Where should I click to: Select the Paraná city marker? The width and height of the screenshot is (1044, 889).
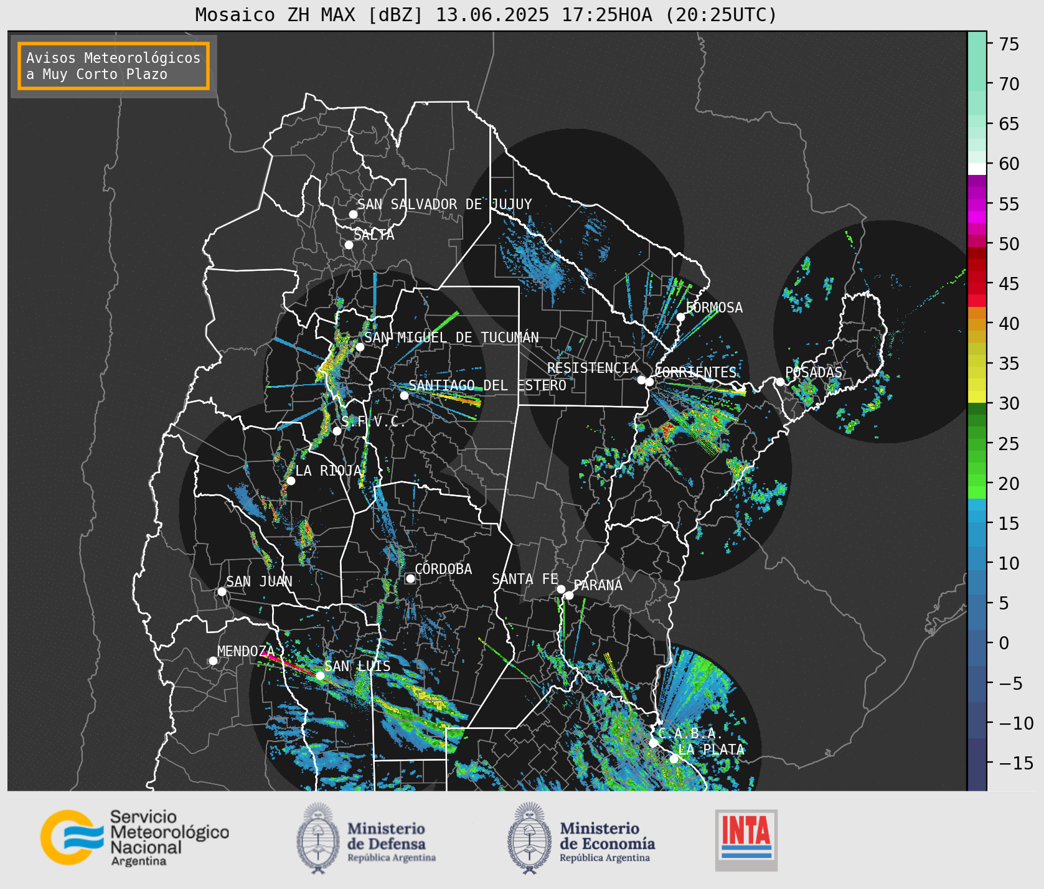(x=569, y=595)
